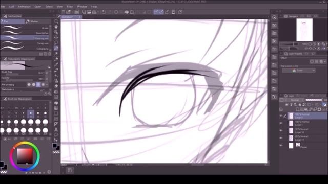This screenshot has height=184, width=328.
Task: Open the command bar hamburger menu
Action: pos(63,12)
